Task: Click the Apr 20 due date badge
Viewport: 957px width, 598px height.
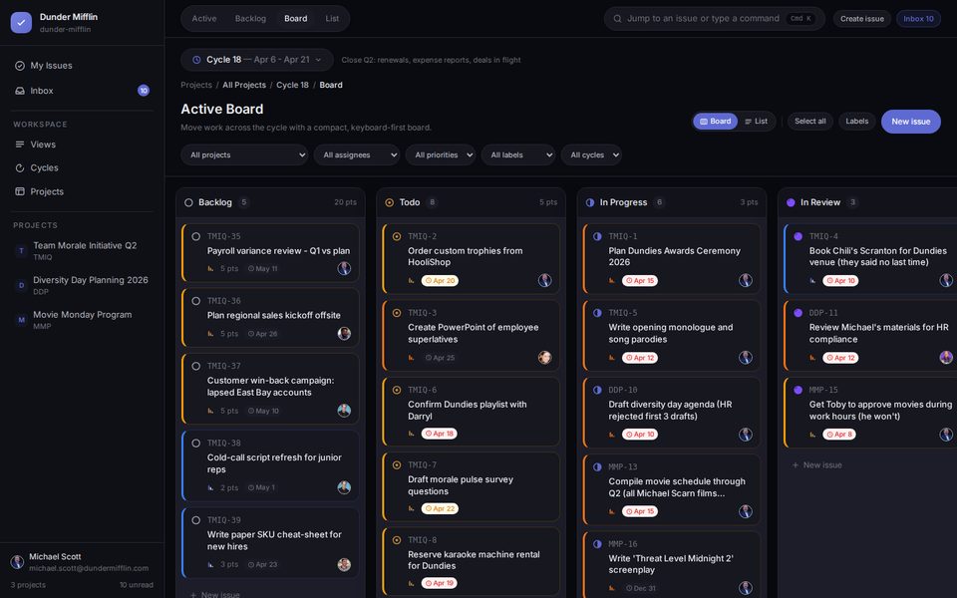Action: coord(440,281)
